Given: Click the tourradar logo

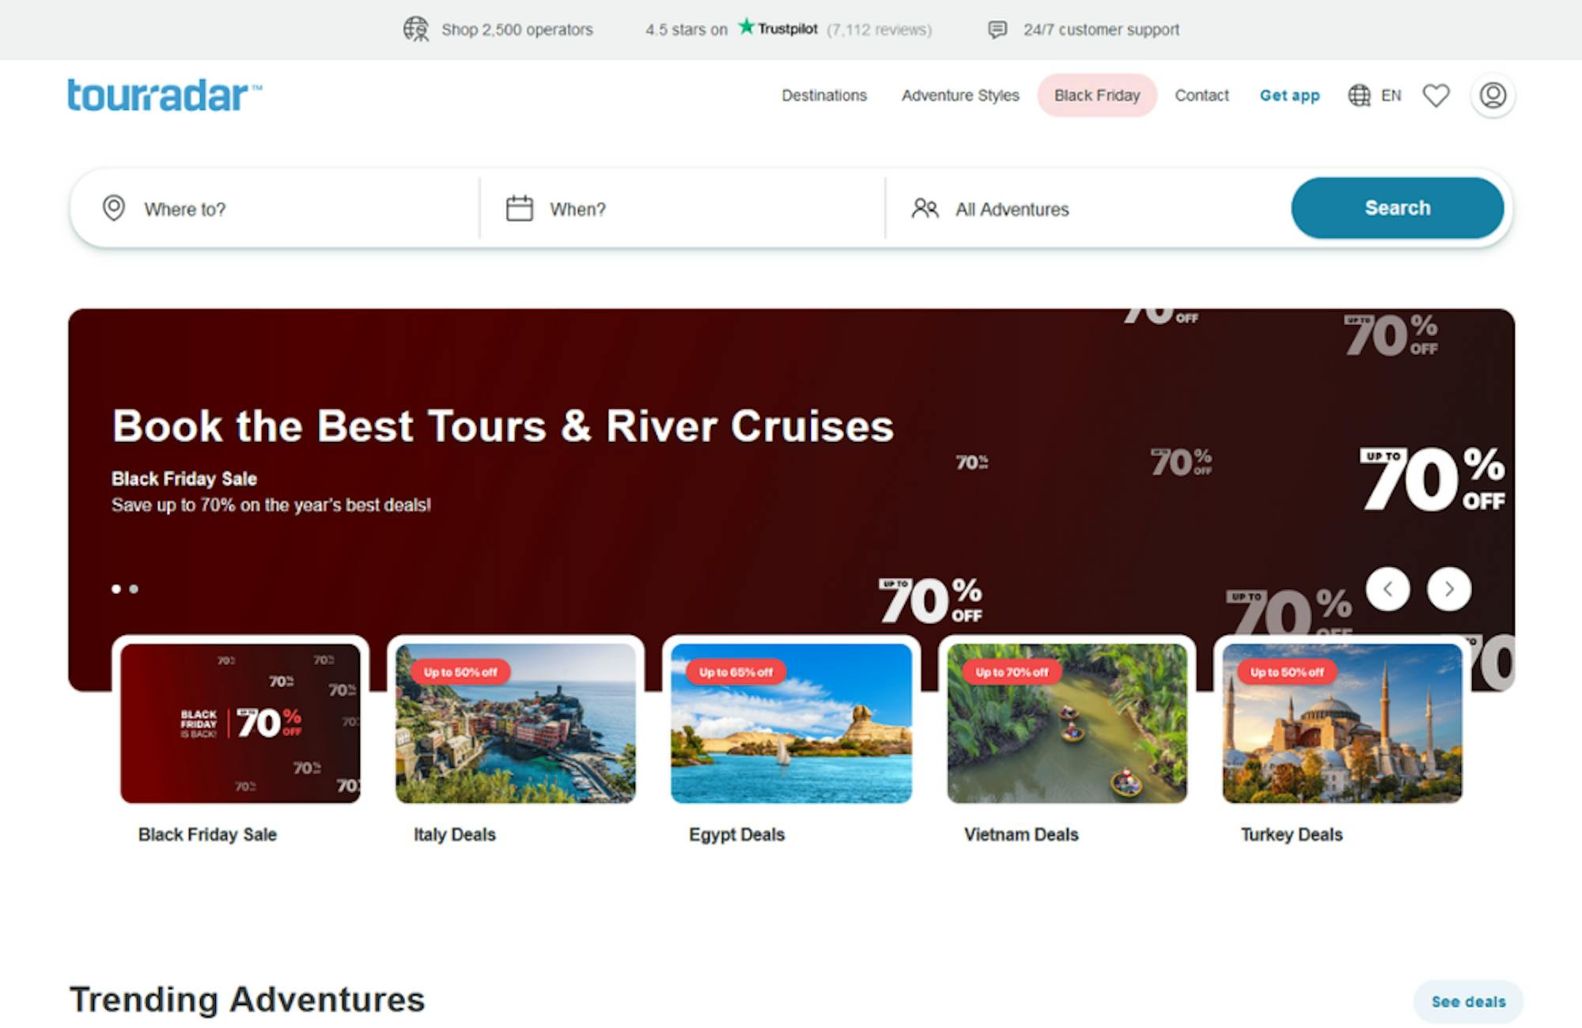Looking at the screenshot, I should [x=165, y=96].
